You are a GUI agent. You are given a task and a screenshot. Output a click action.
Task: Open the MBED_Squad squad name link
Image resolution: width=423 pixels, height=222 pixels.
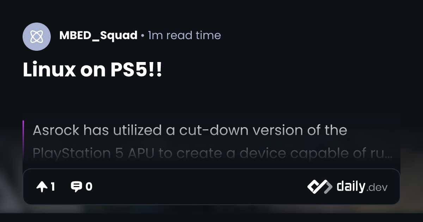tap(98, 35)
